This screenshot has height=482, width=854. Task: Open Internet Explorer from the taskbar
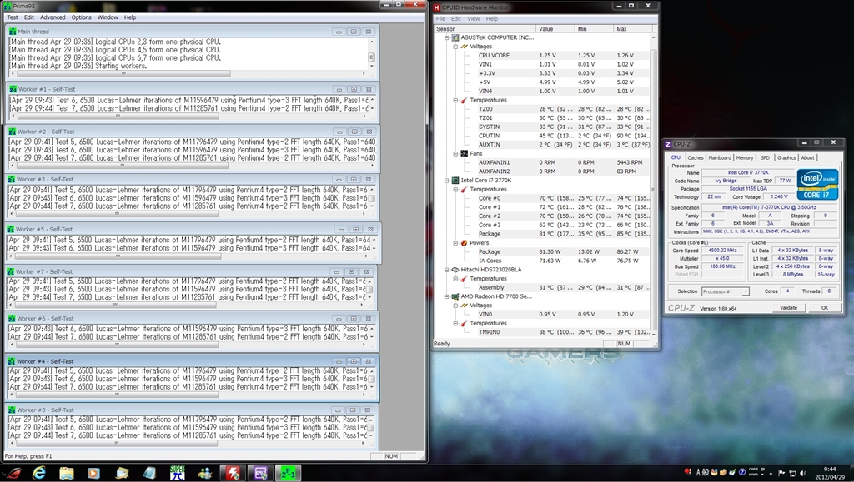[x=39, y=472]
